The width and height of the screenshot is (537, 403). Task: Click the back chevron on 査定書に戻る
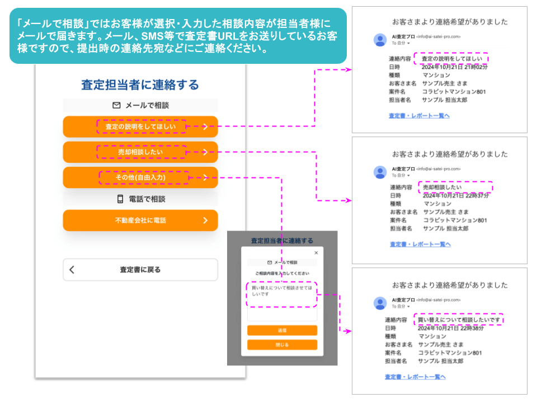(x=72, y=270)
